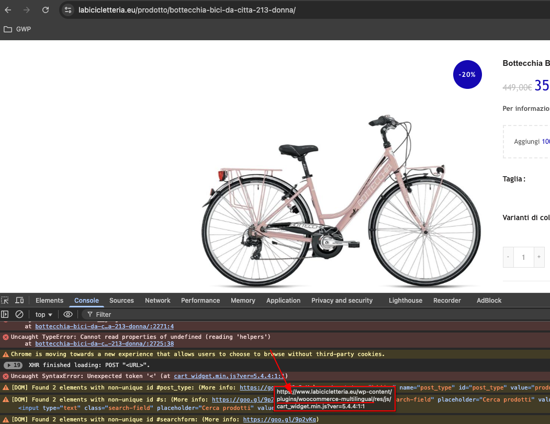Open source link ending :2271:4
Image resolution: width=550 pixels, height=424 pixels.
[x=105, y=326]
